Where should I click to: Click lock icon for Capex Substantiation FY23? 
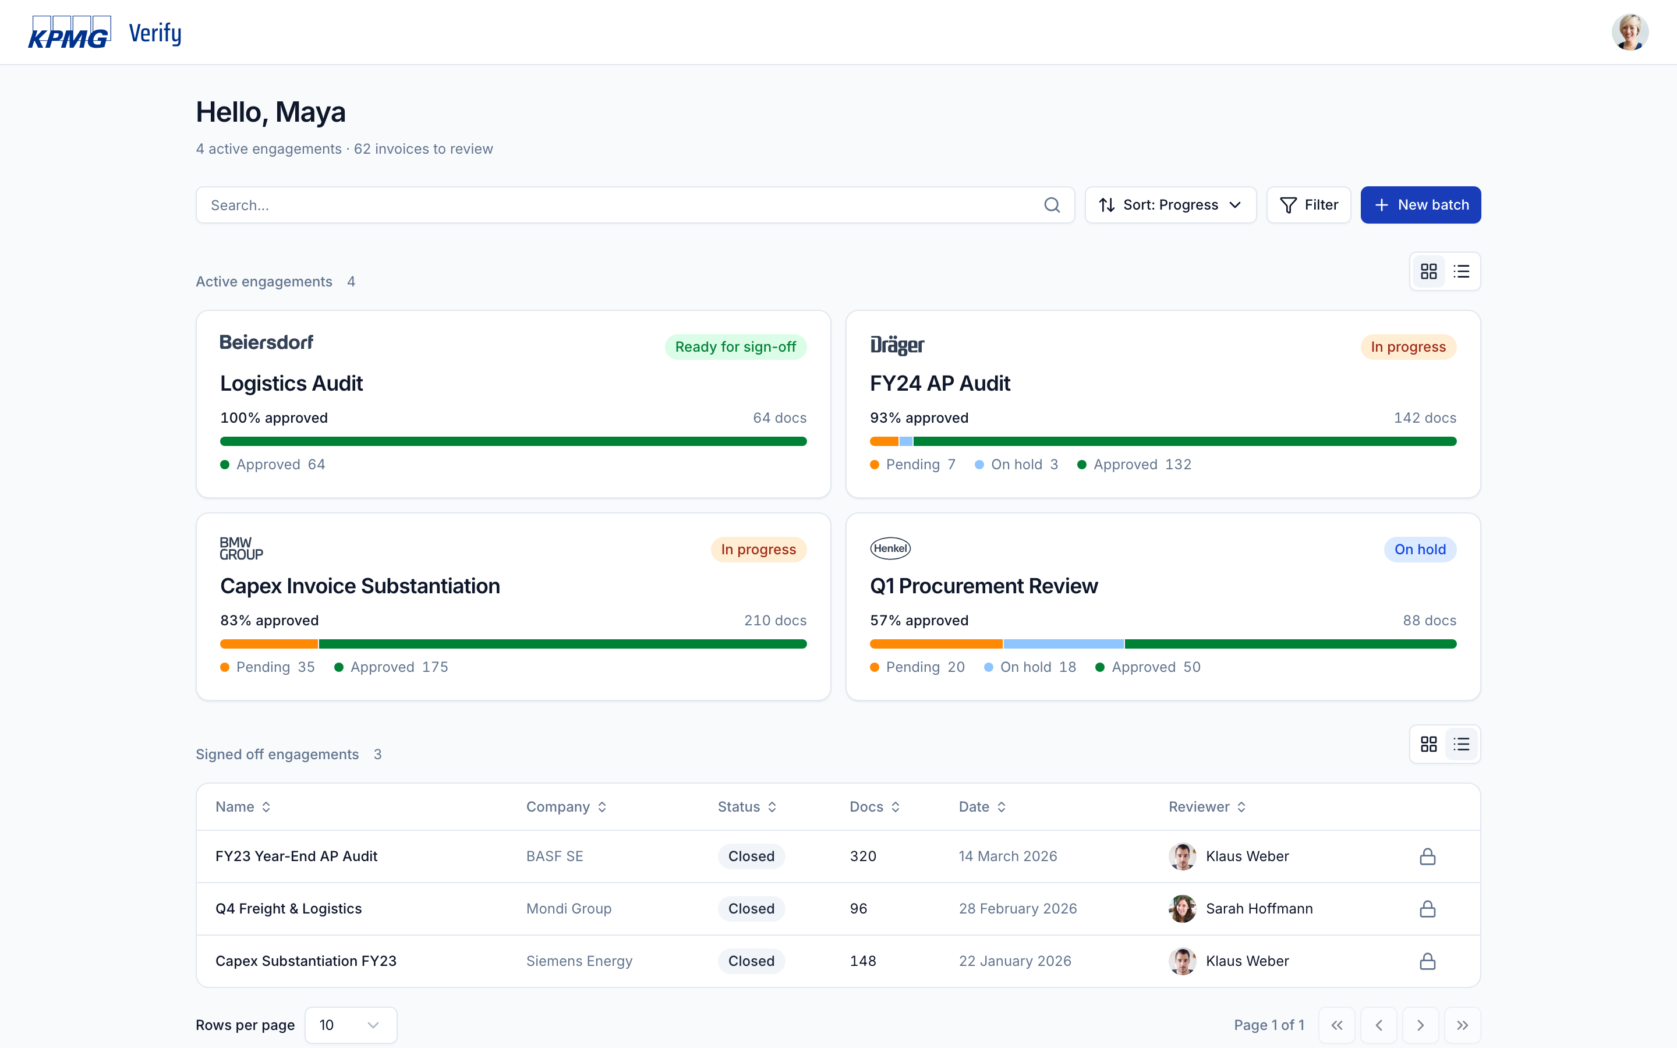coord(1427,961)
